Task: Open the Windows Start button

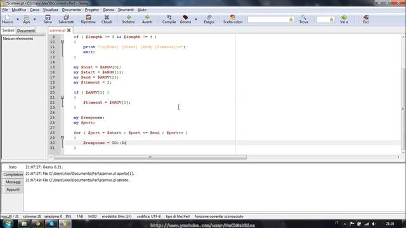Action: click(x=7, y=224)
